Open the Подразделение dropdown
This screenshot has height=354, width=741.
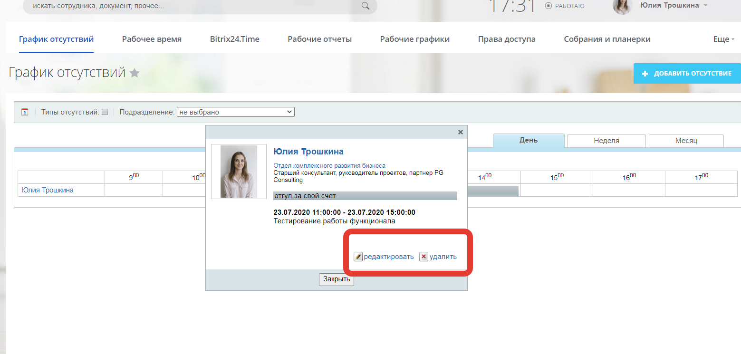pos(235,112)
